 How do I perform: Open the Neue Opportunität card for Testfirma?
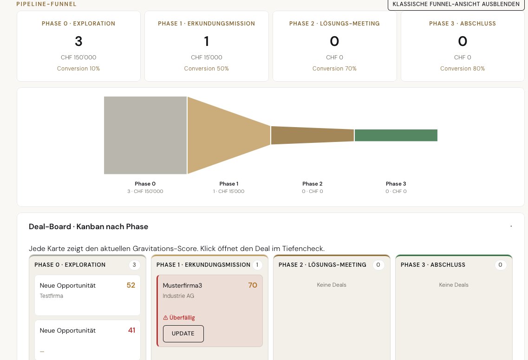click(88, 296)
